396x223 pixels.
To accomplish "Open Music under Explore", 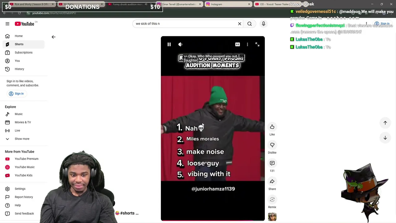I will [24, 114].
